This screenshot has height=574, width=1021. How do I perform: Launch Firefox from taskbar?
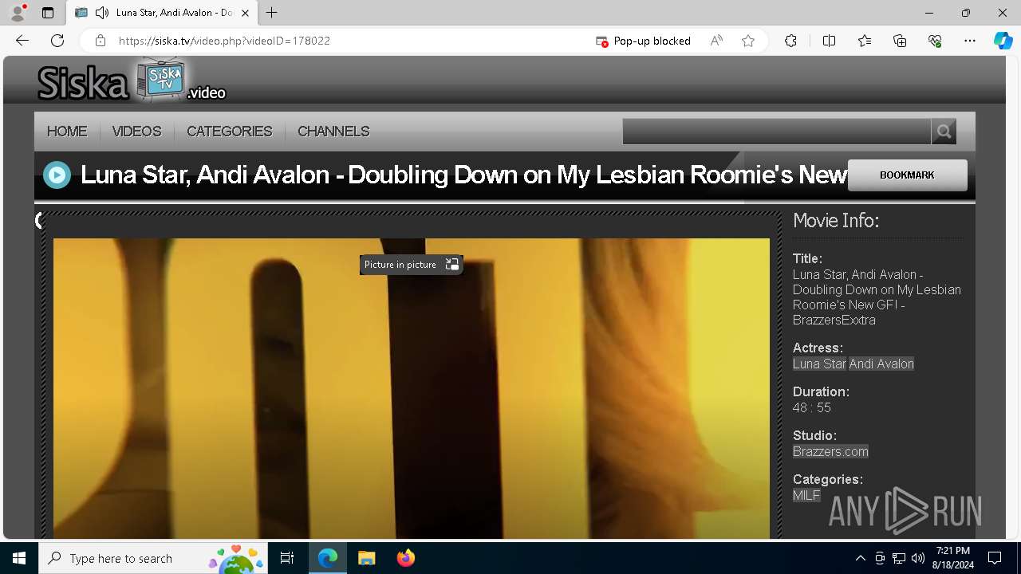point(405,558)
